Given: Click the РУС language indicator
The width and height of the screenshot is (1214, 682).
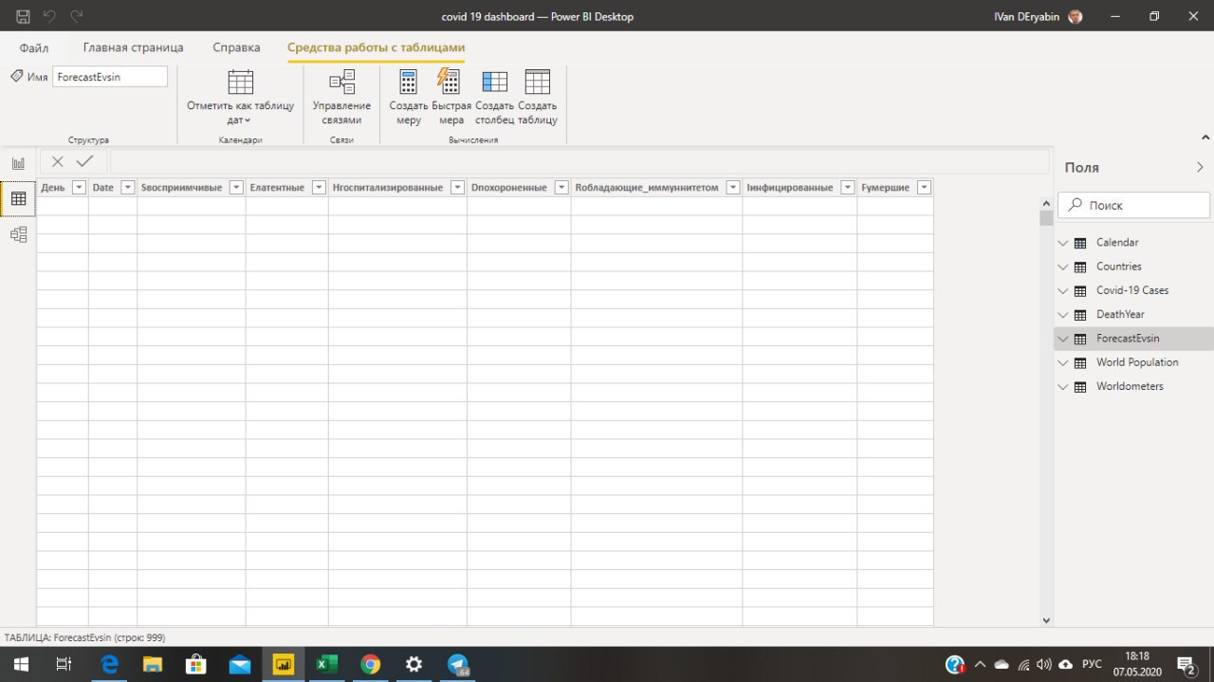Looking at the screenshot, I should point(1092,664).
